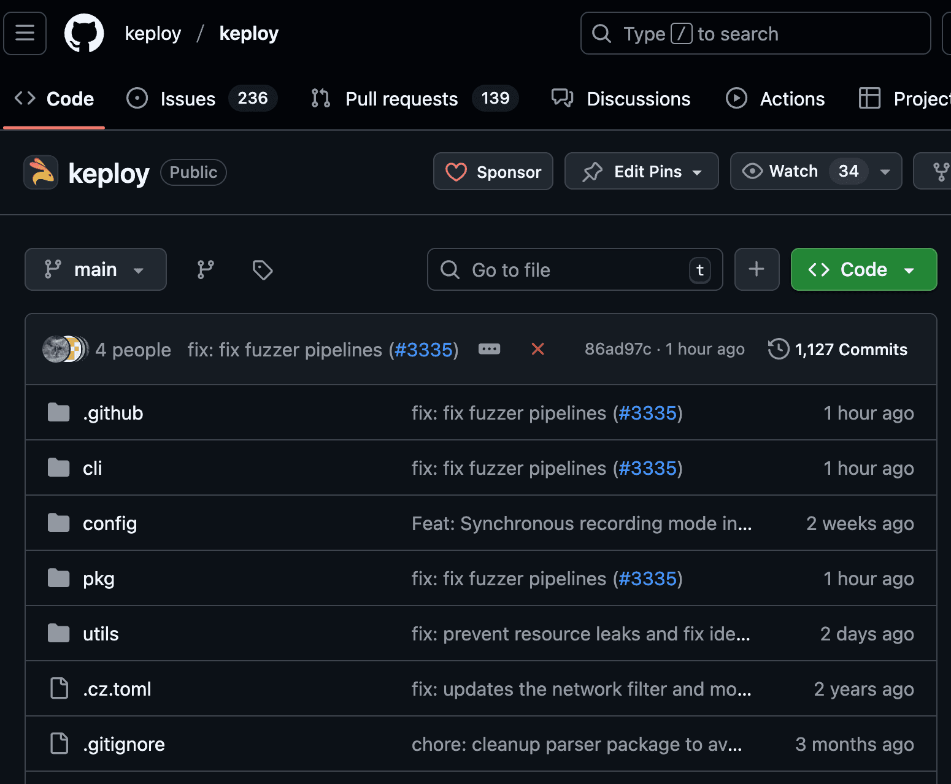Viewport: 951px width, 784px height.
Task: Open the keploy organization link
Action: (153, 33)
